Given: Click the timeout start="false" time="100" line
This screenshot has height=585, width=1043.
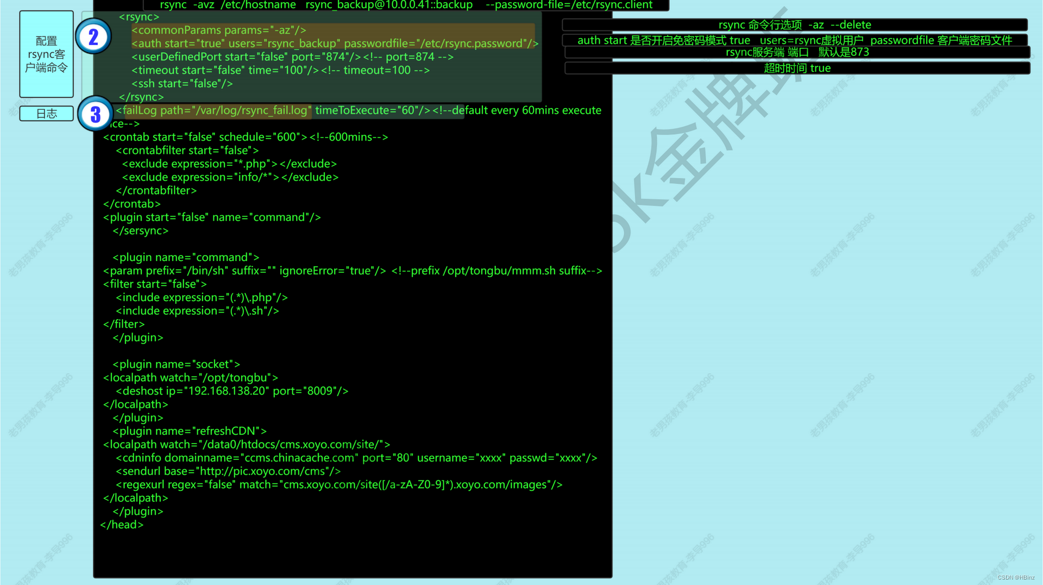Looking at the screenshot, I should tap(280, 70).
